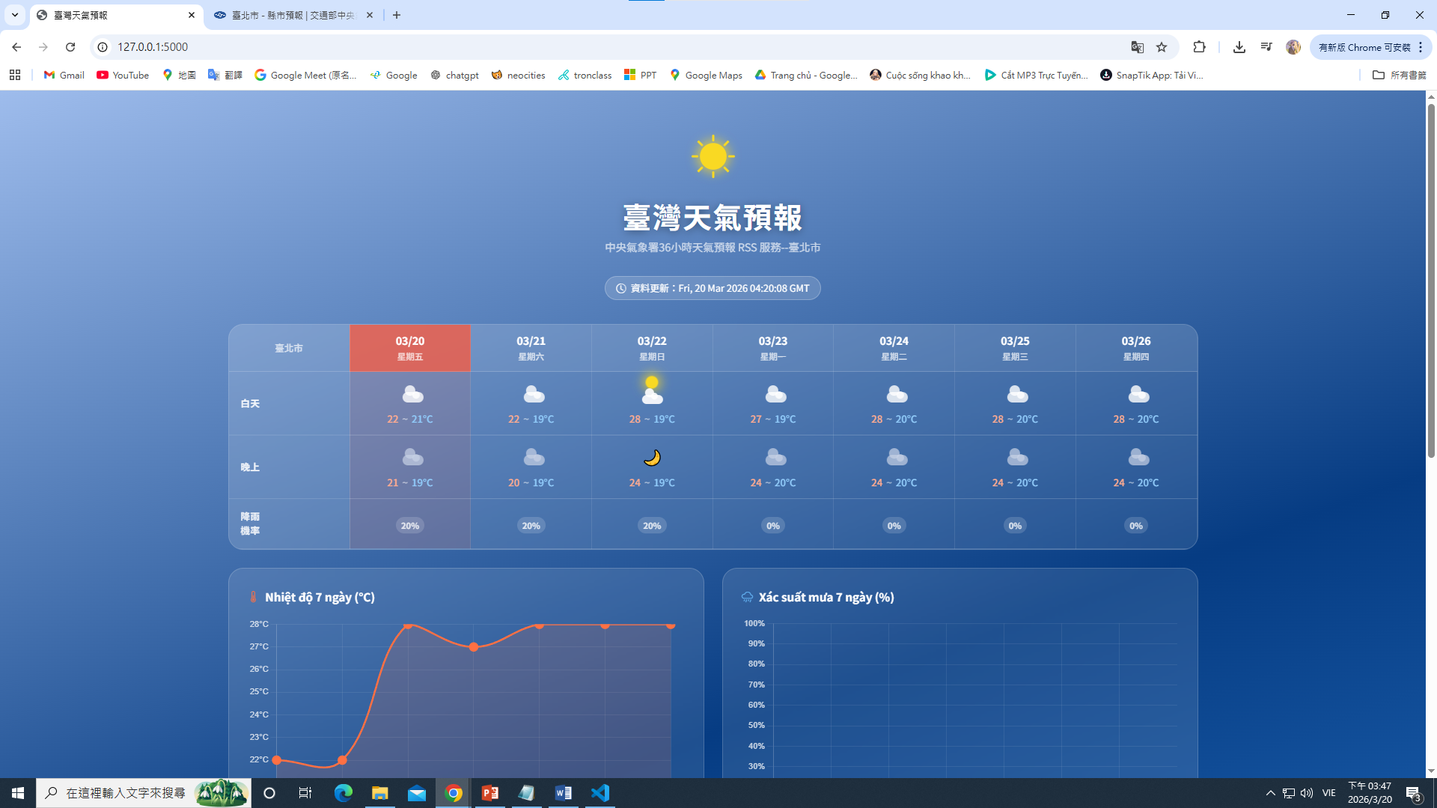
Task: Expand the tab search dropdown arrow
Action: [x=14, y=15]
